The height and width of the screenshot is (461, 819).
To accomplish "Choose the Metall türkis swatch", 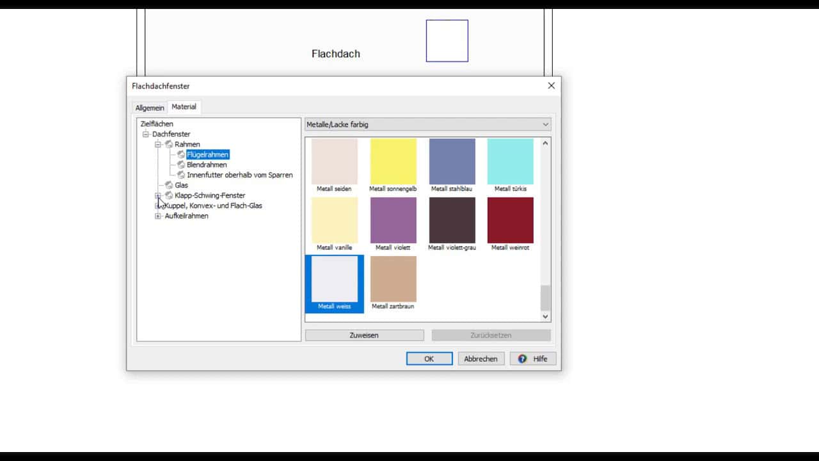I will coord(510,161).
